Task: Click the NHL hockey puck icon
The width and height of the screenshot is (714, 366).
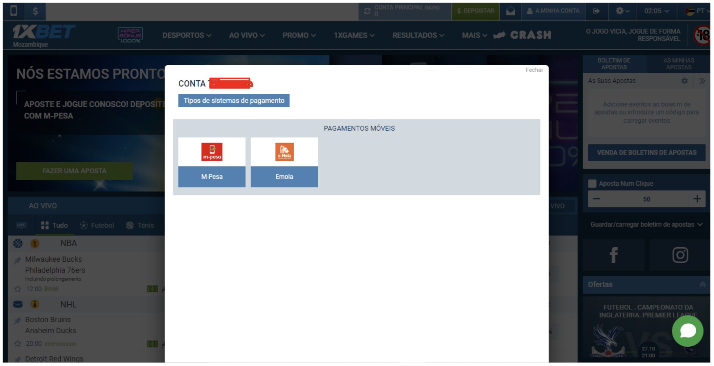Action: [x=18, y=305]
